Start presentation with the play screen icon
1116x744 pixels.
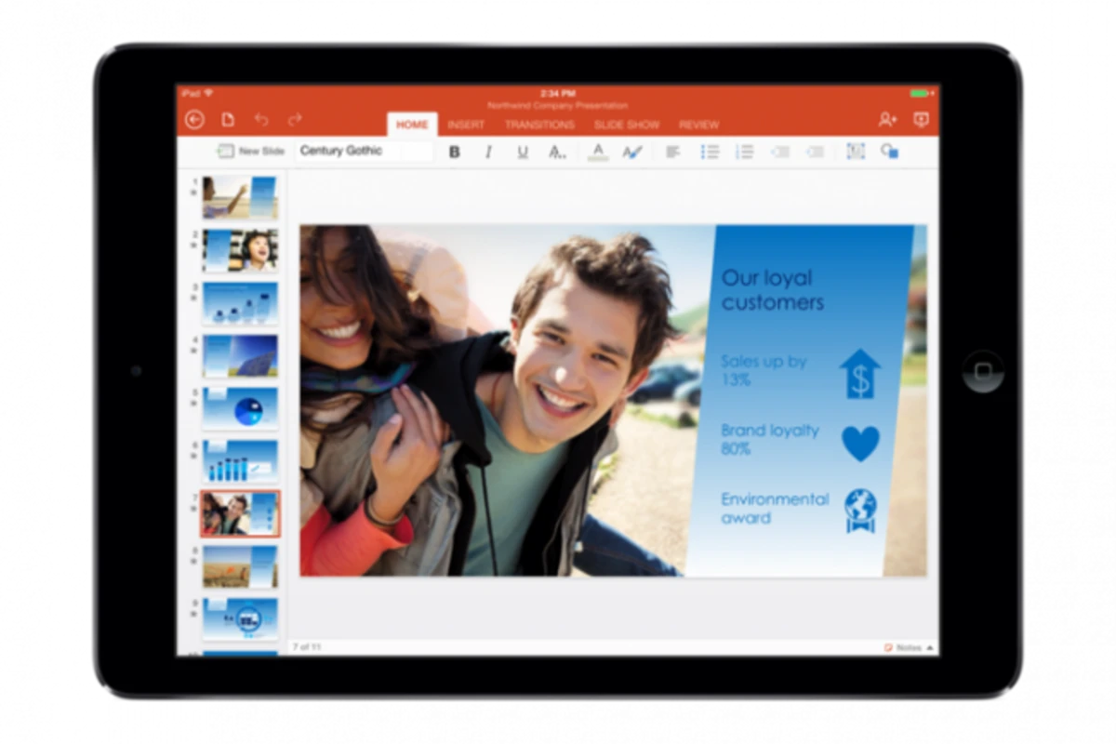921,119
